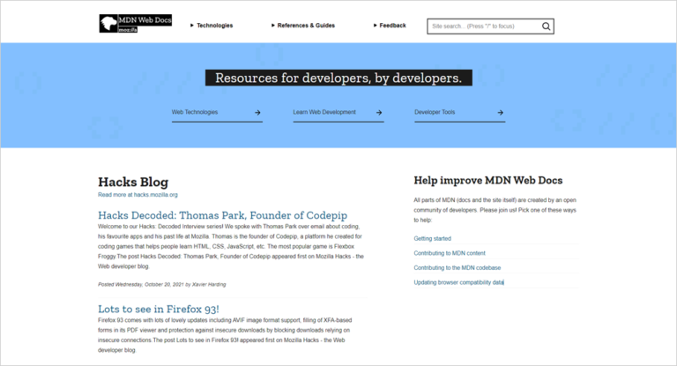Open the References & Guides menu
The image size is (677, 366).
pos(303,26)
